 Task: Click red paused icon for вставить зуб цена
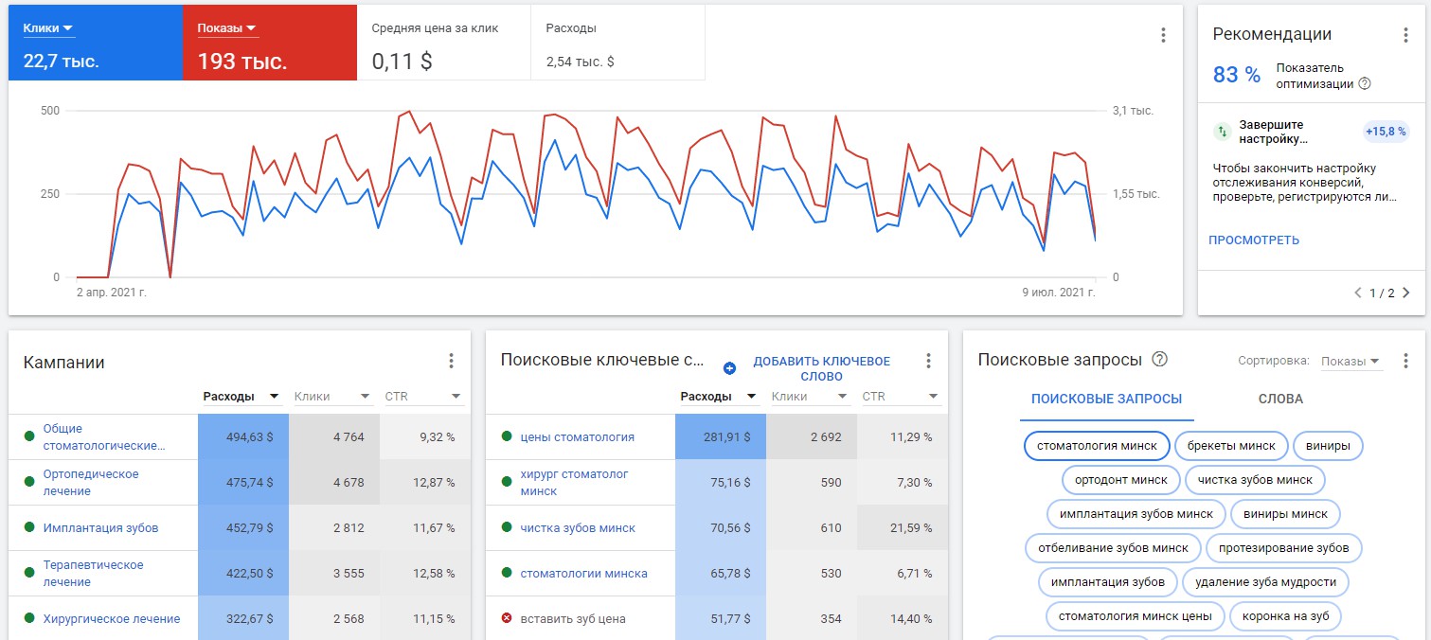tap(507, 618)
